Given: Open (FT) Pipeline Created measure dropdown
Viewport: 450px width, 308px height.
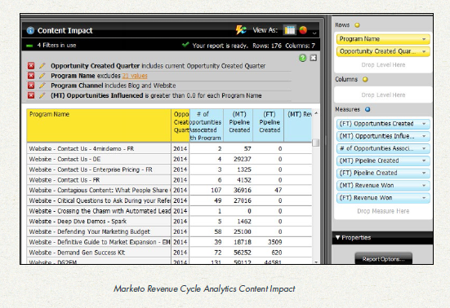Looking at the screenshot, I should coord(424,174).
